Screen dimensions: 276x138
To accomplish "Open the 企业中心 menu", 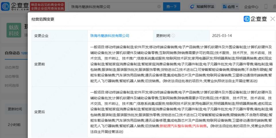I will coord(251,7).
